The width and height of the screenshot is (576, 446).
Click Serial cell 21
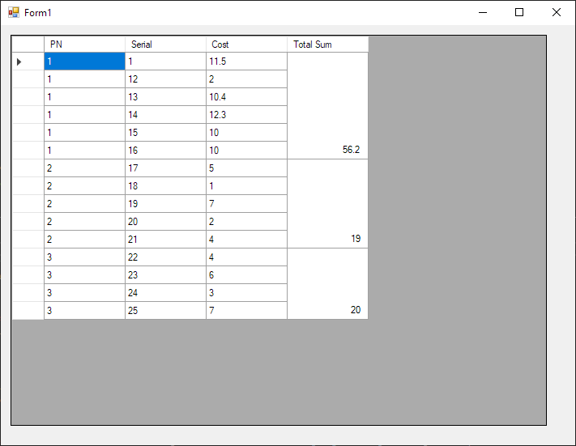click(x=166, y=240)
